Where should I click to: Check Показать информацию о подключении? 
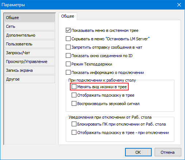[68, 72]
